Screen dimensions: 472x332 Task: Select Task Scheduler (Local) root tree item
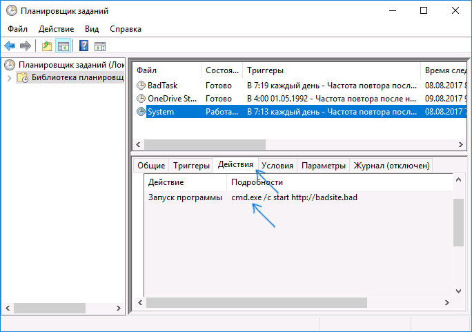pos(66,65)
